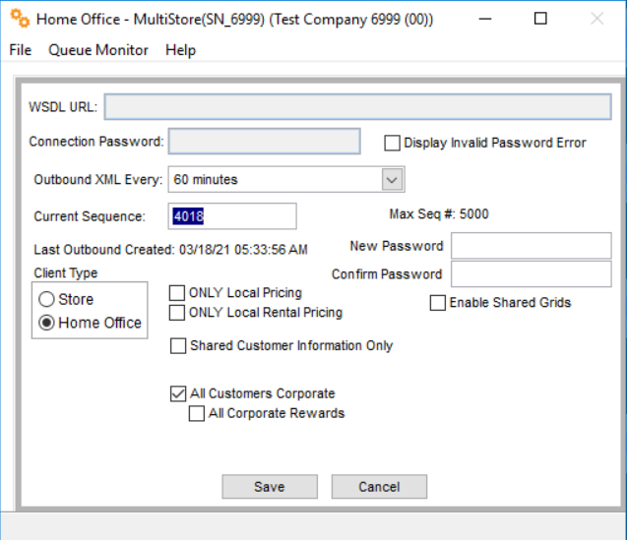Open the File menu
This screenshot has width=627, height=540.
pyautogui.click(x=21, y=50)
